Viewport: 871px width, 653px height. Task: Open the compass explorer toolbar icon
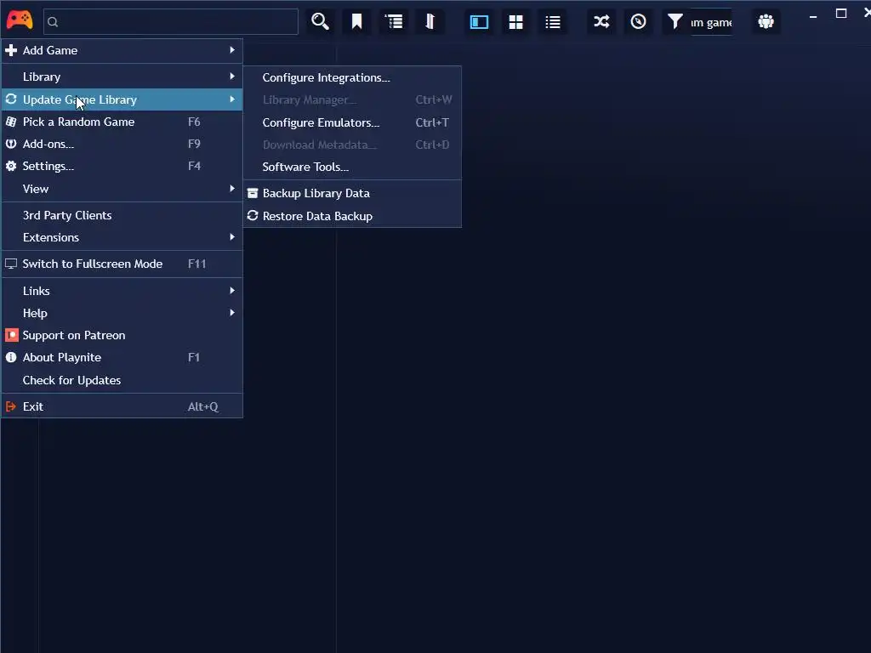[638, 21]
